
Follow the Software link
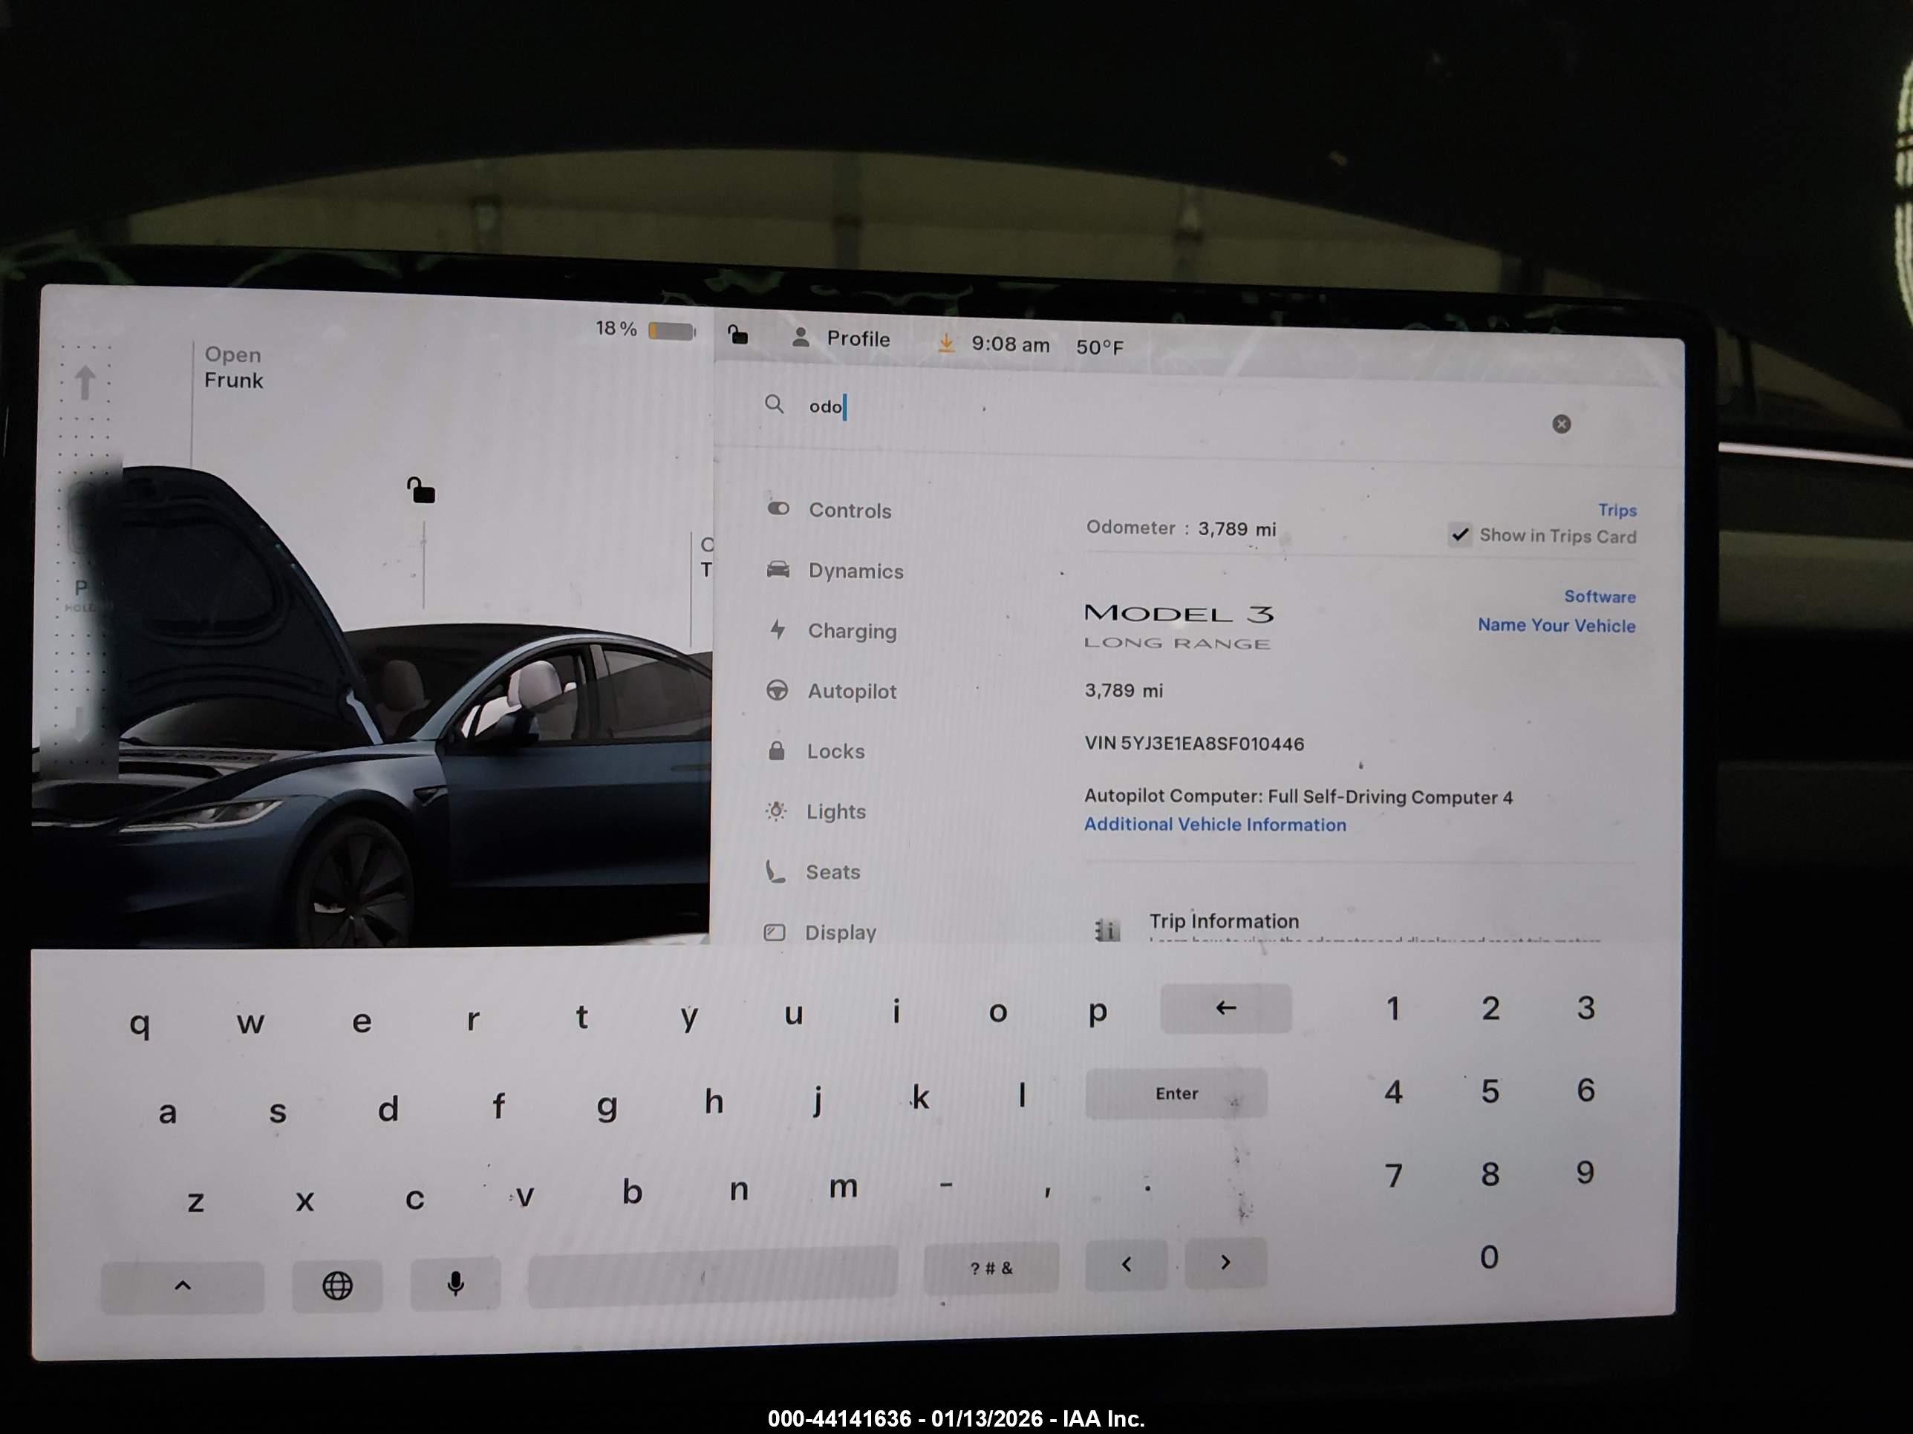(x=1600, y=597)
